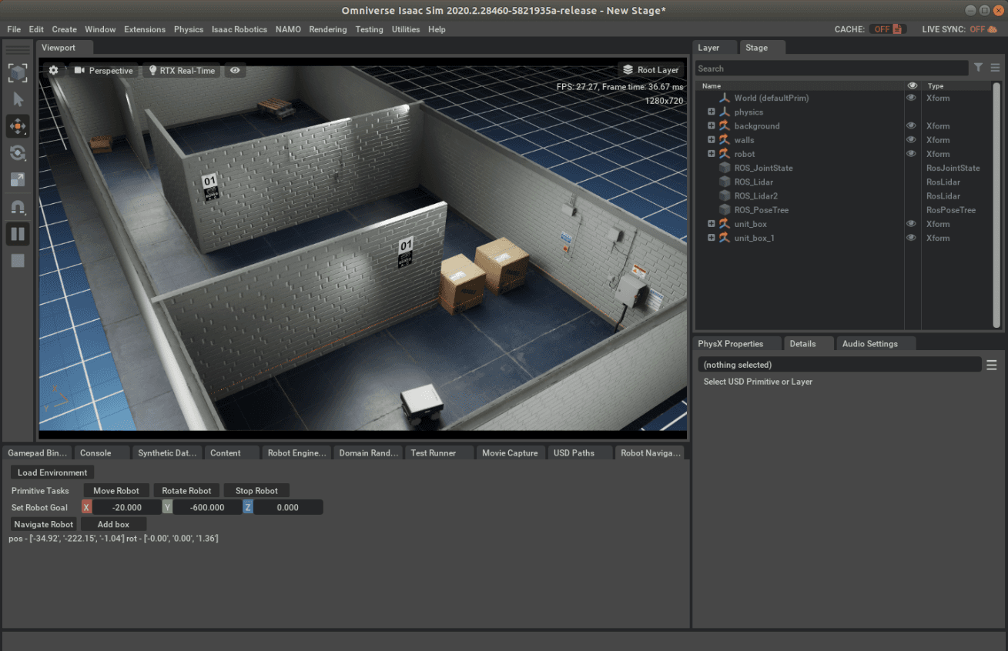
Task: Open the Isaac Robotics menu
Action: 239,29
